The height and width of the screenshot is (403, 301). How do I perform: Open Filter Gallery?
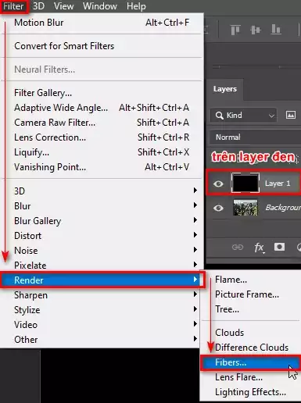pyautogui.click(x=102, y=93)
